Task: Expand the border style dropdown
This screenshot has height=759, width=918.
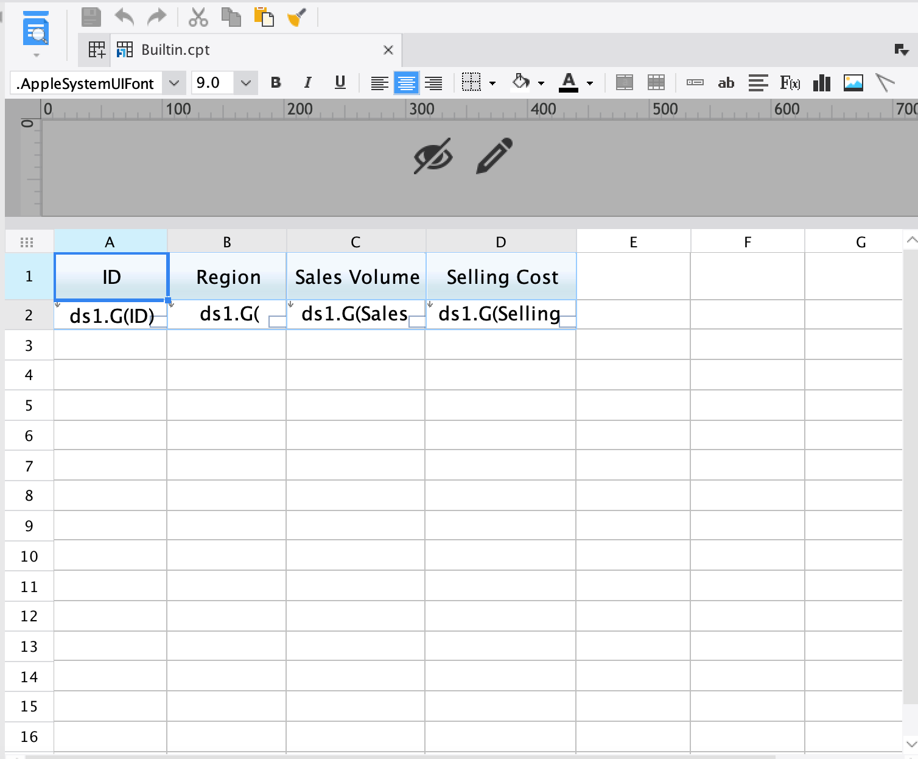Action: coord(492,83)
